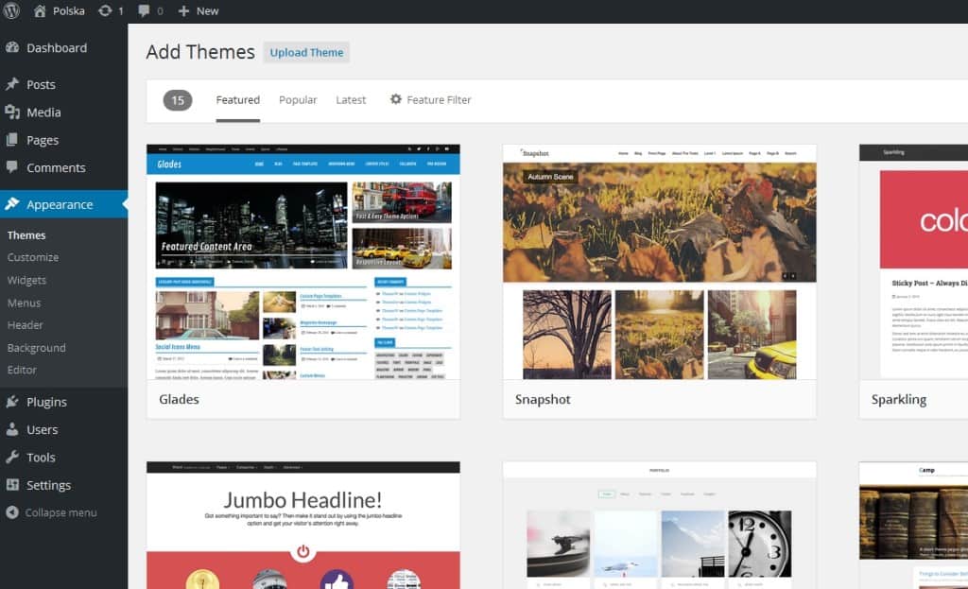Click the Users menu label

[42, 430]
